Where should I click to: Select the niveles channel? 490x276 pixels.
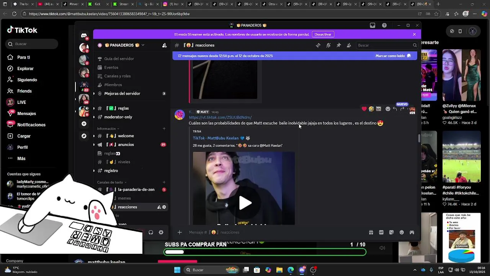(x=130, y=162)
